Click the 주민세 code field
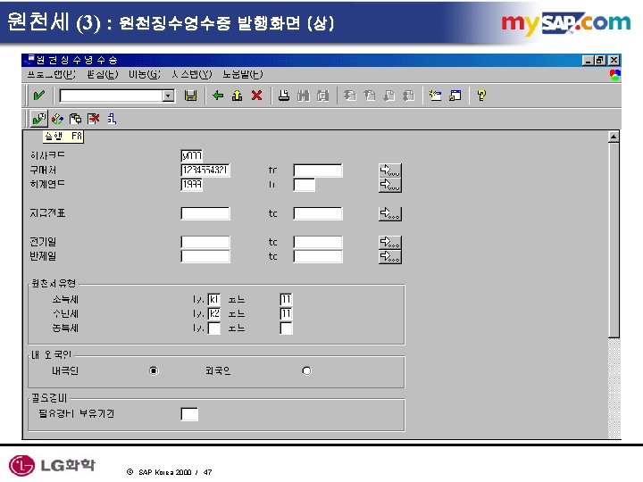The width and height of the screenshot is (643, 482). [x=286, y=314]
